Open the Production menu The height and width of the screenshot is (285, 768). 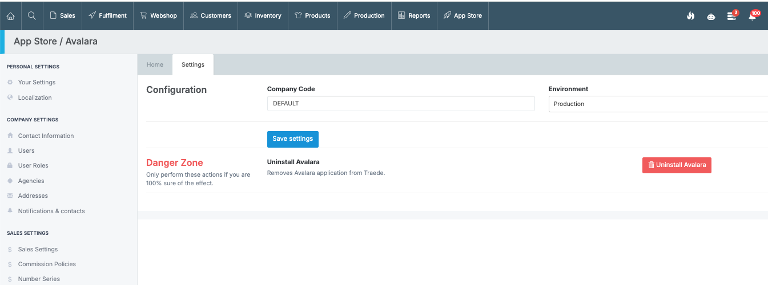[x=364, y=15]
